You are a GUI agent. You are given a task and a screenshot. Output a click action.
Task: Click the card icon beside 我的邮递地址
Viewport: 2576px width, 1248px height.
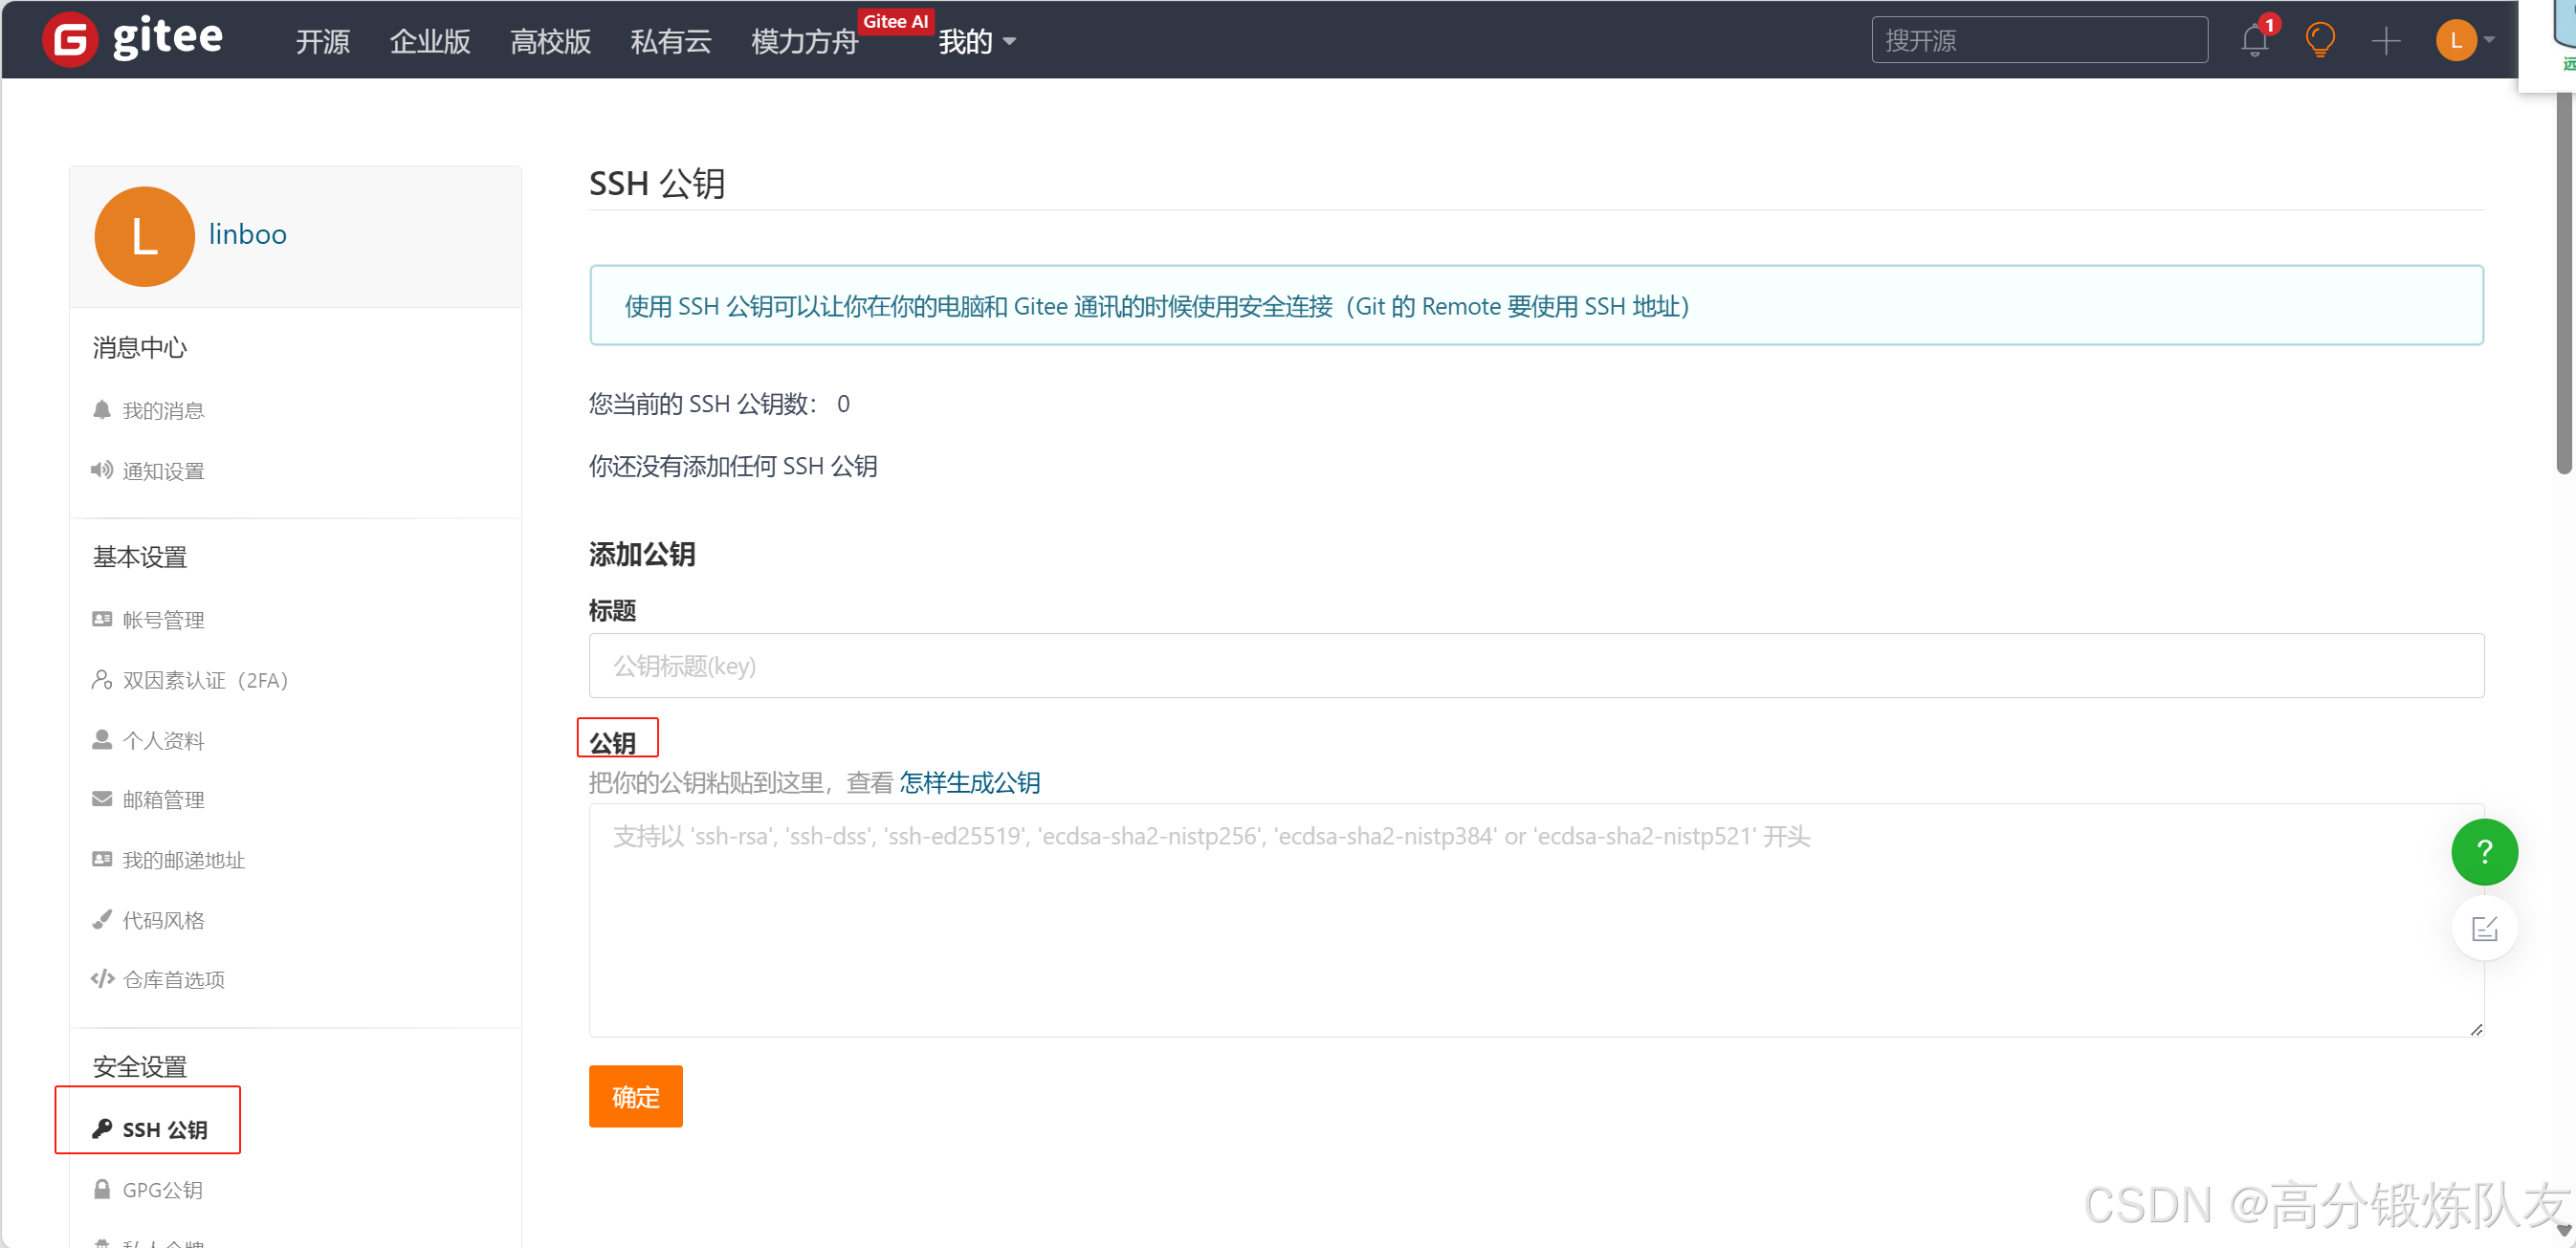[x=101, y=859]
